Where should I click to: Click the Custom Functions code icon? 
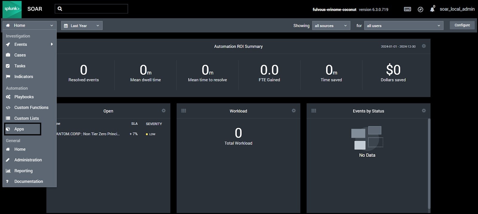point(8,108)
